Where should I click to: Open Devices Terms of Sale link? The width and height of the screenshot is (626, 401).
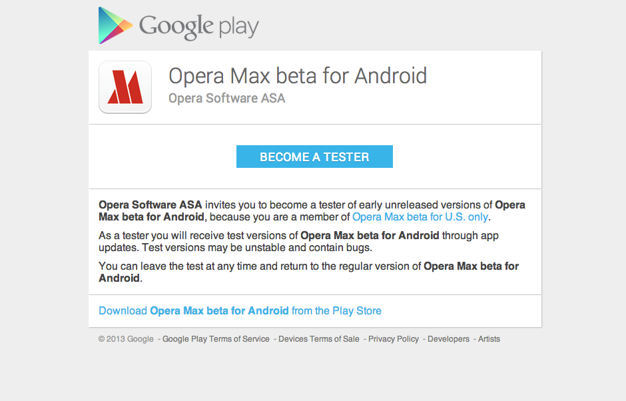click(x=318, y=339)
